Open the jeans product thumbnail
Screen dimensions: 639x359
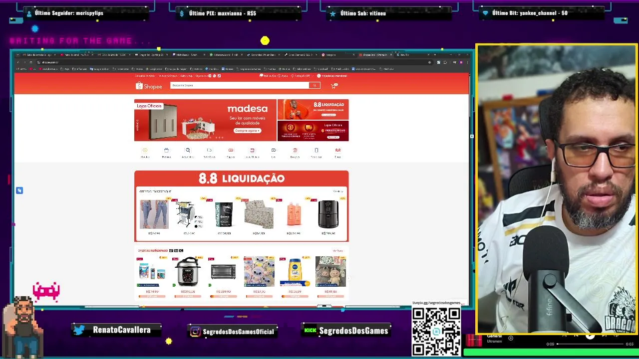coord(154,214)
